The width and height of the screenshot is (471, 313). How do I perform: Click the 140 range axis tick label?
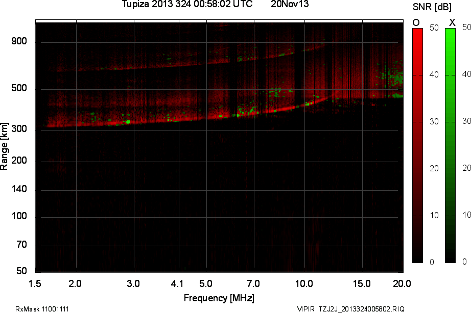(x=19, y=189)
